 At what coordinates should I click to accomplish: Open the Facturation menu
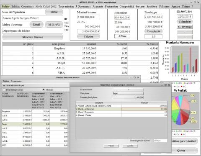111,7
